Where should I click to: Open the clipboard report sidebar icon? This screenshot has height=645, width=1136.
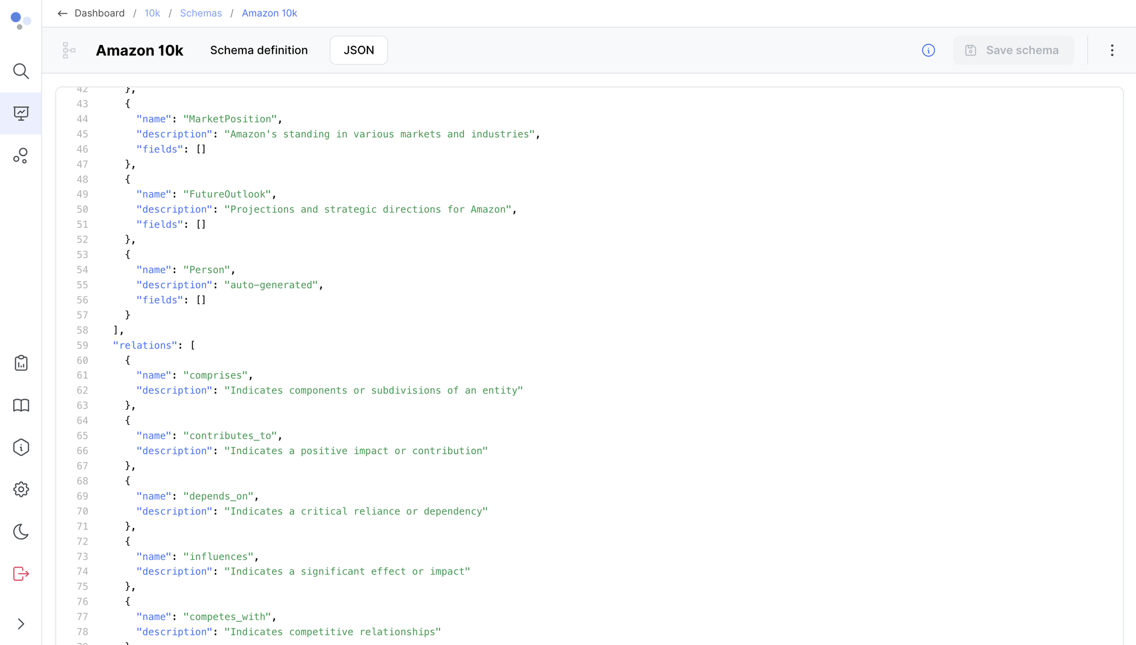click(21, 363)
